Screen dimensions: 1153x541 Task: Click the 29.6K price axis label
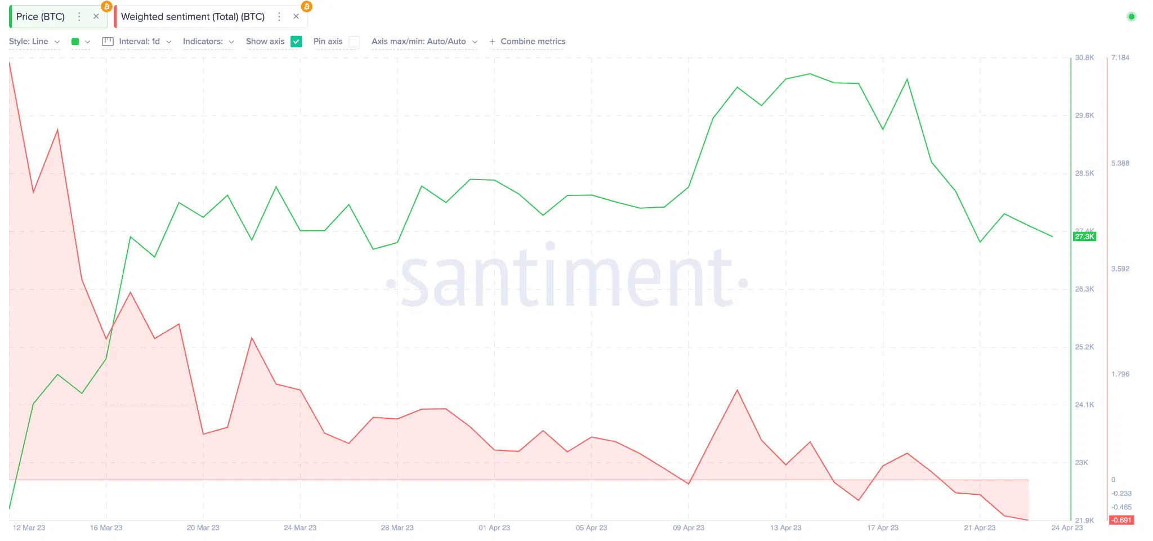click(x=1084, y=116)
